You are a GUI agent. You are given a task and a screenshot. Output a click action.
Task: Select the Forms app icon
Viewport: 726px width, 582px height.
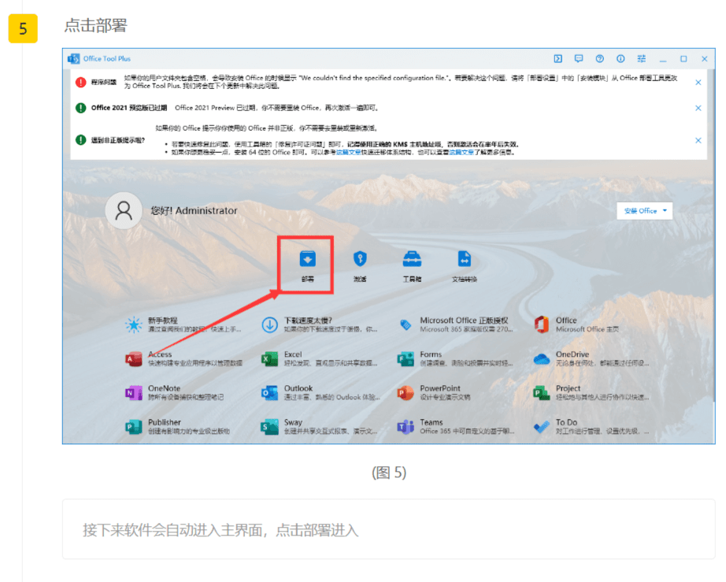tap(406, 359)
